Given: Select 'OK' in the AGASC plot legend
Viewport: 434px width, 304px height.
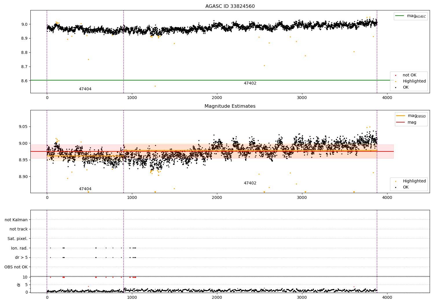Looking at the screenshot, I should pyautogui.click(x=406, y=87).
